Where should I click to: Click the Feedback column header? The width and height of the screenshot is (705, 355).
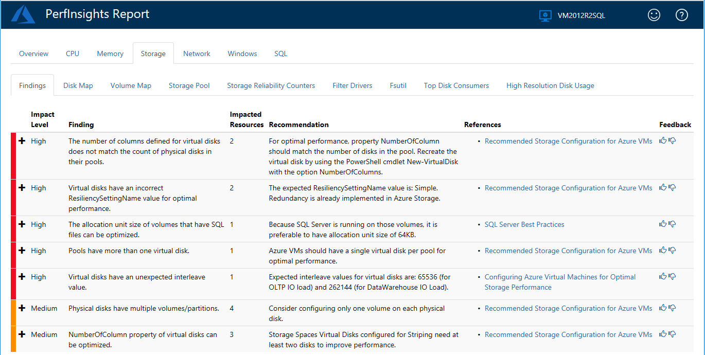click(x=675, y=125)
